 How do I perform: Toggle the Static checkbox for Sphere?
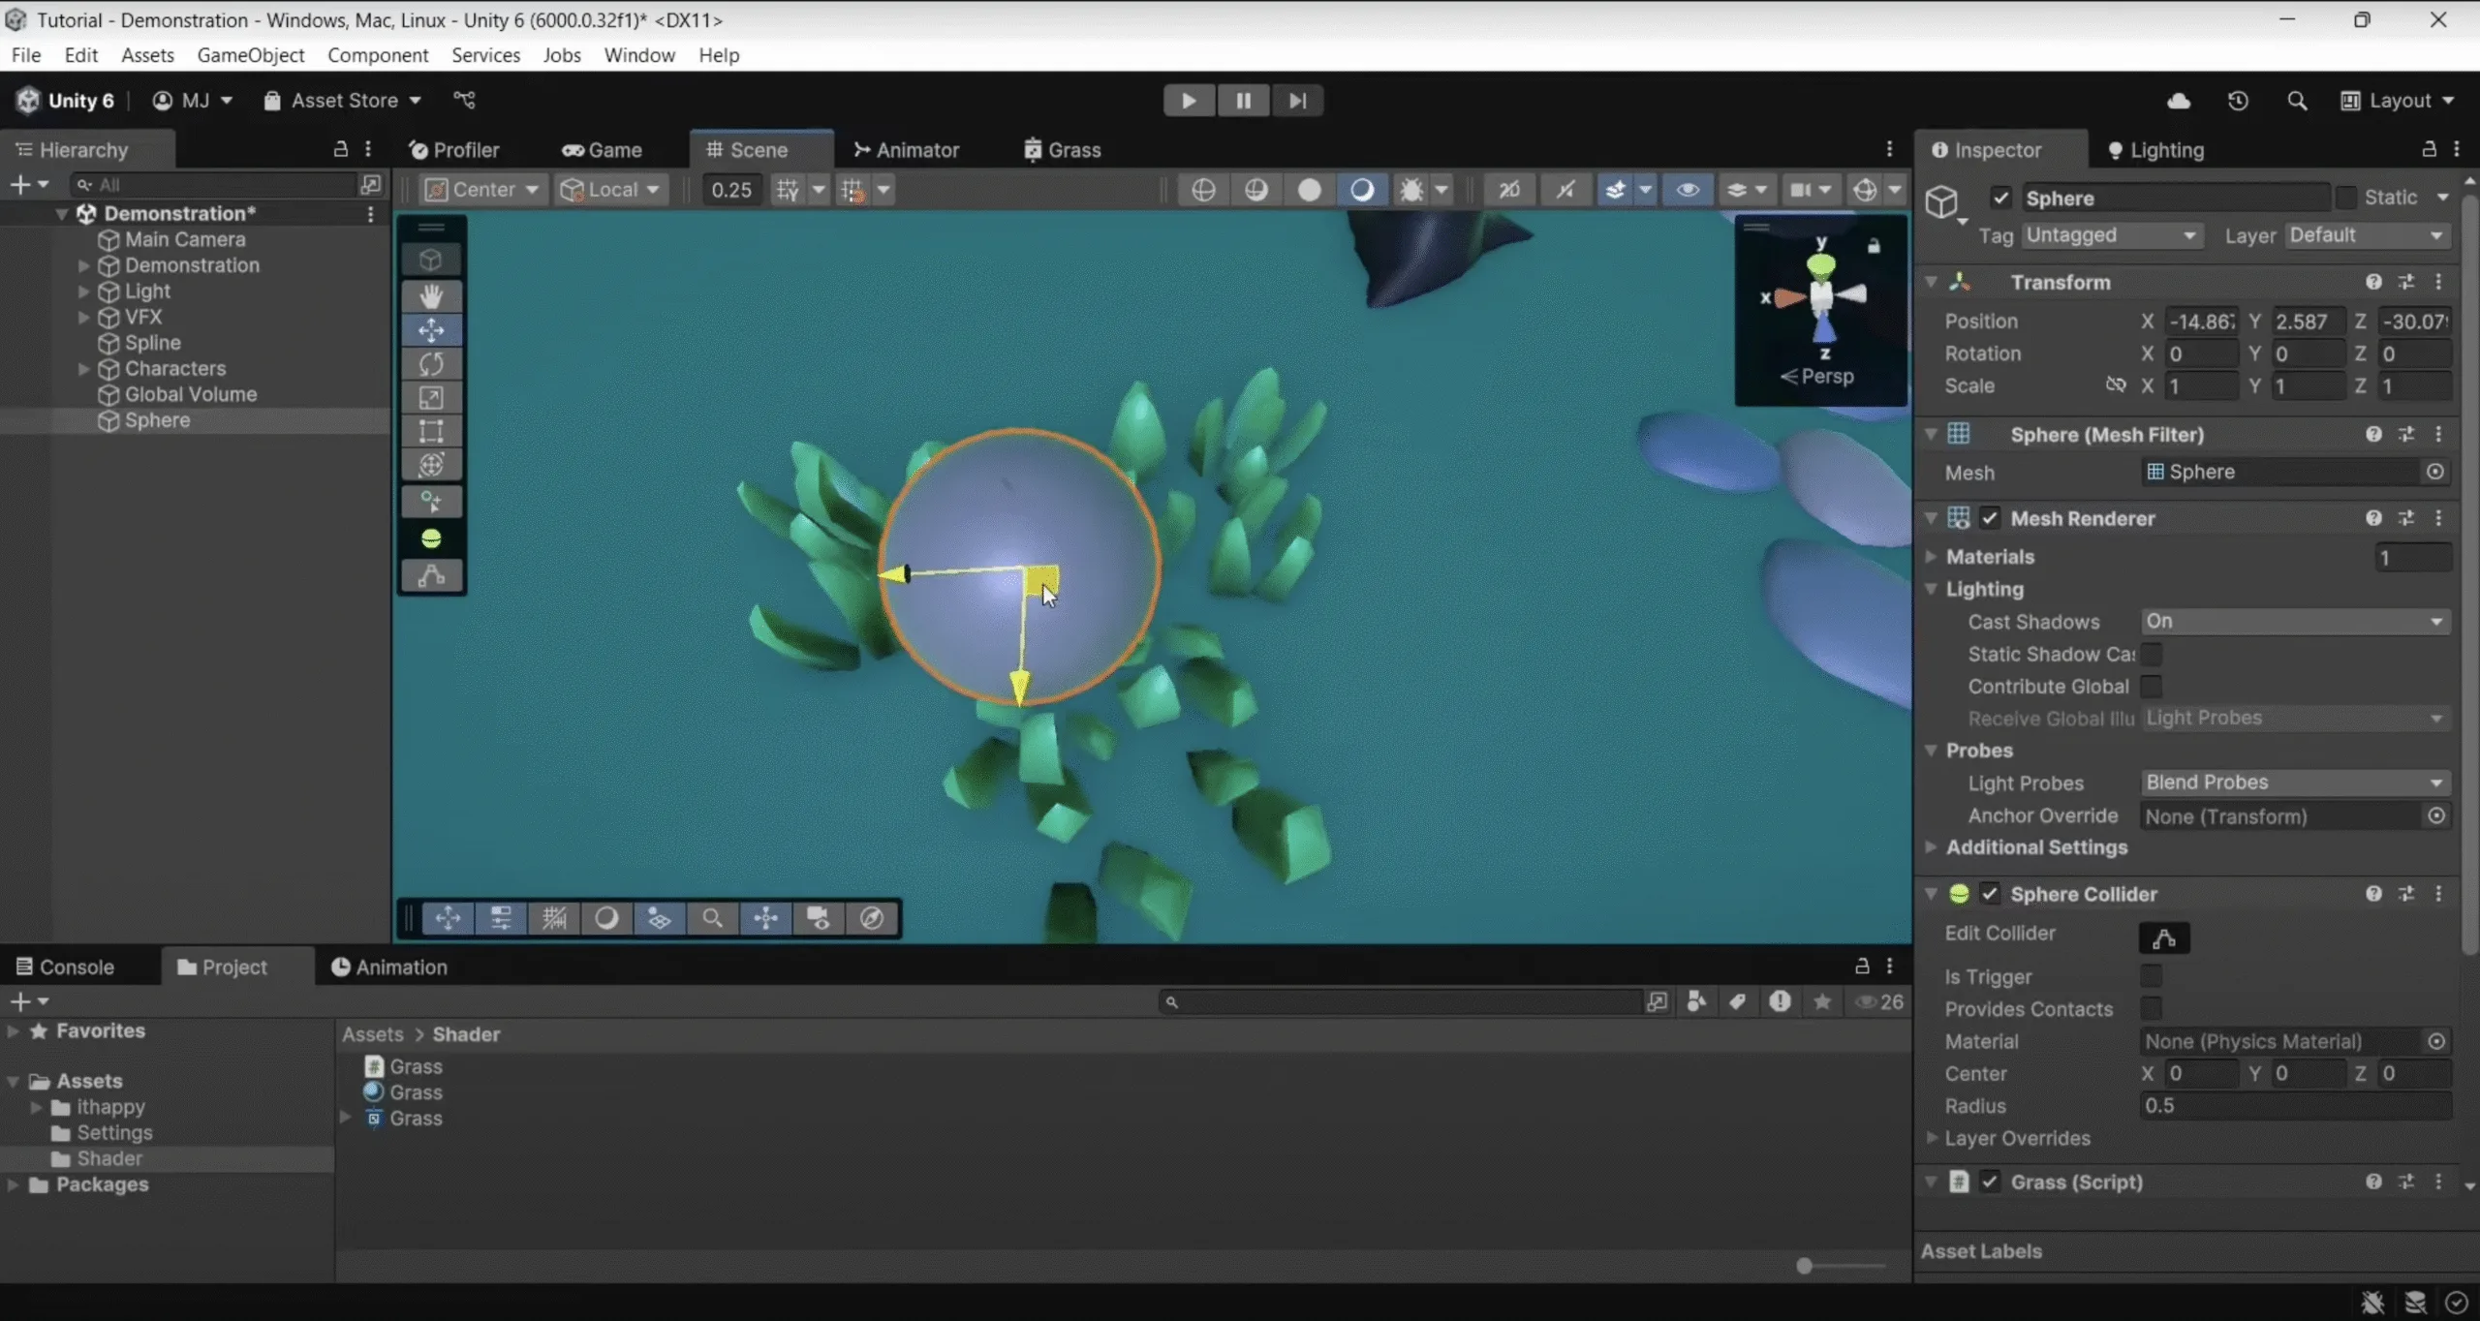(2345, 198)
